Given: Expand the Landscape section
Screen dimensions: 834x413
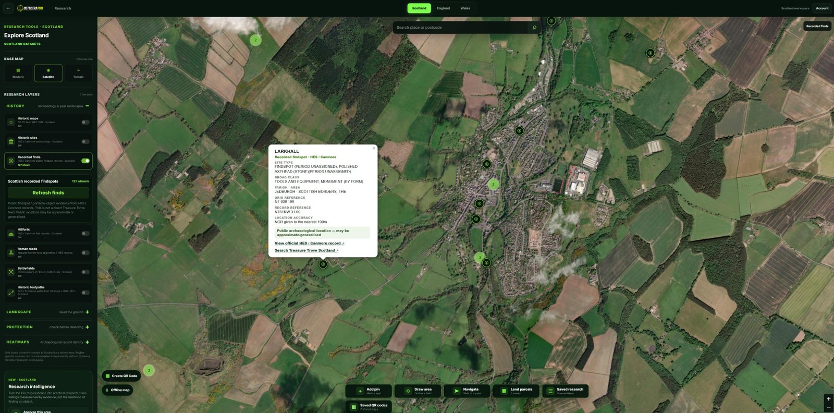Looking at the screenshot, I should click(x=87, y=312).
